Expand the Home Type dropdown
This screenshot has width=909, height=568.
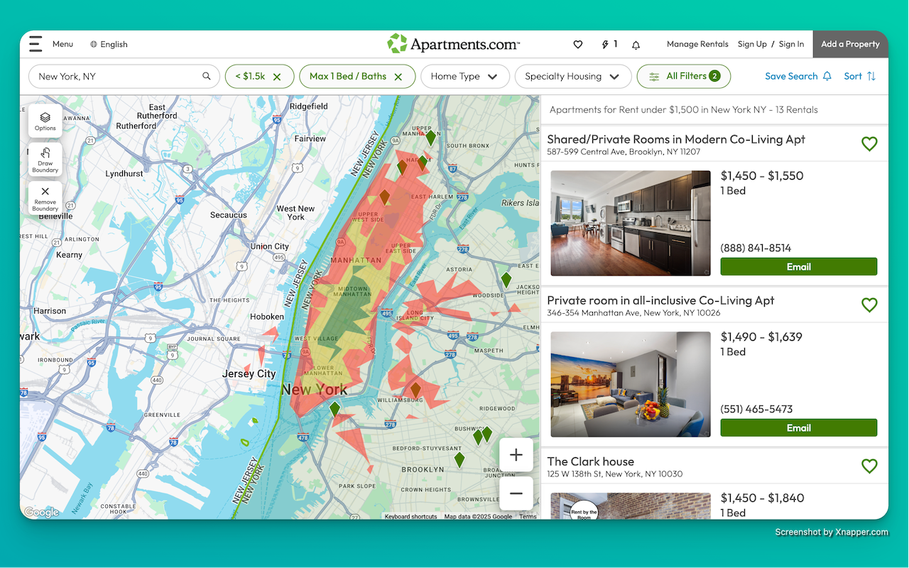click(x=465, y=77)
